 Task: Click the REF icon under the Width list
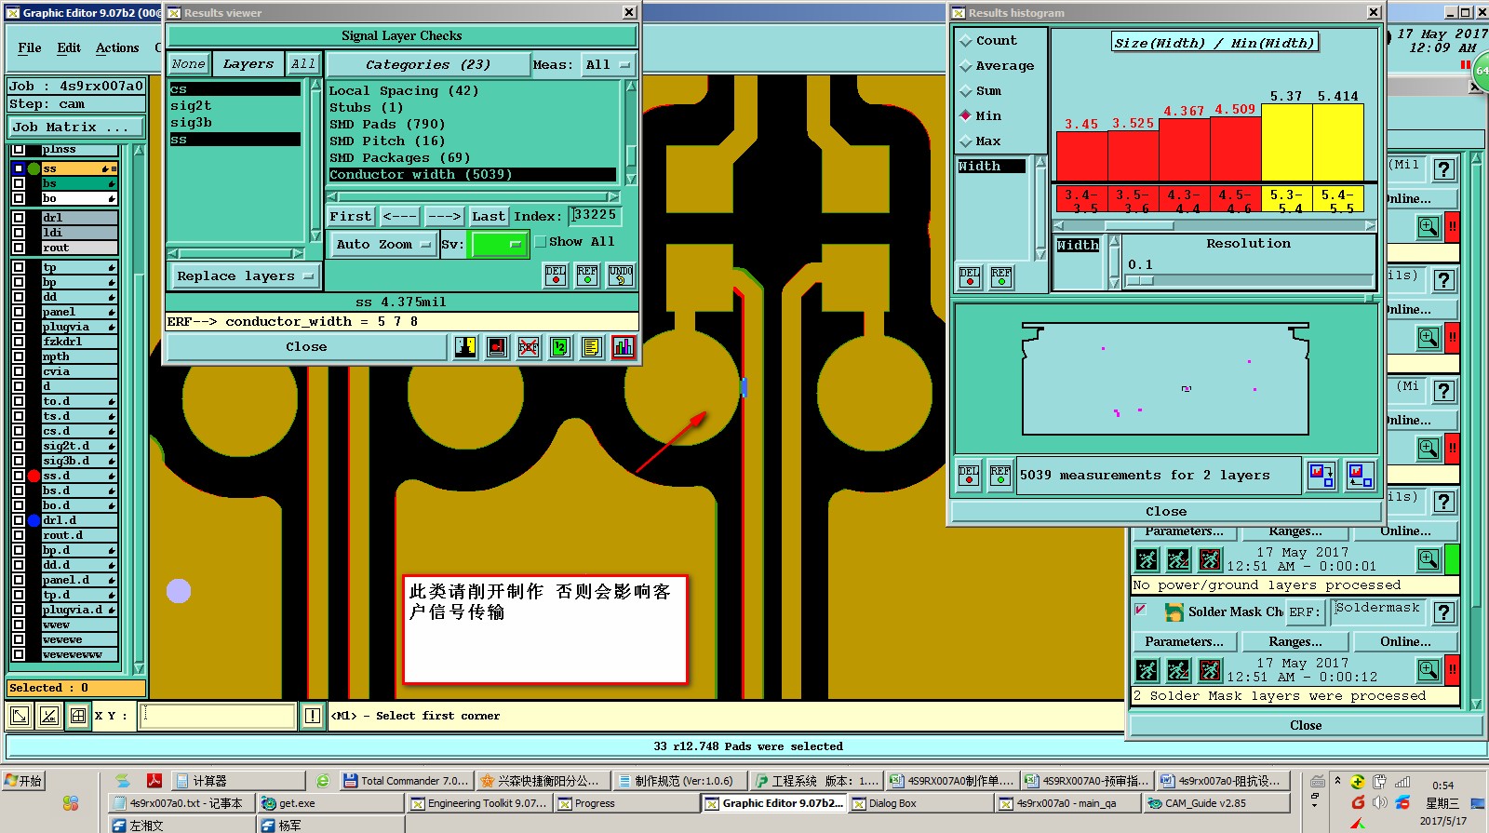(x=1001, y=277)
